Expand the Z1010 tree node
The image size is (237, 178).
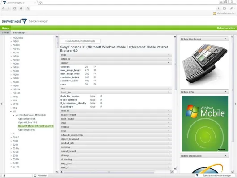pos(11,138)
